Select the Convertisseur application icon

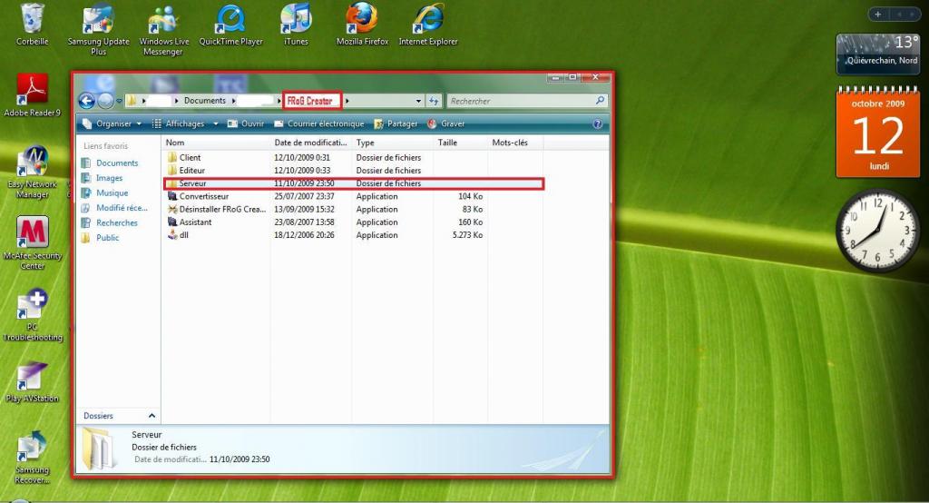tap(172, 196)
